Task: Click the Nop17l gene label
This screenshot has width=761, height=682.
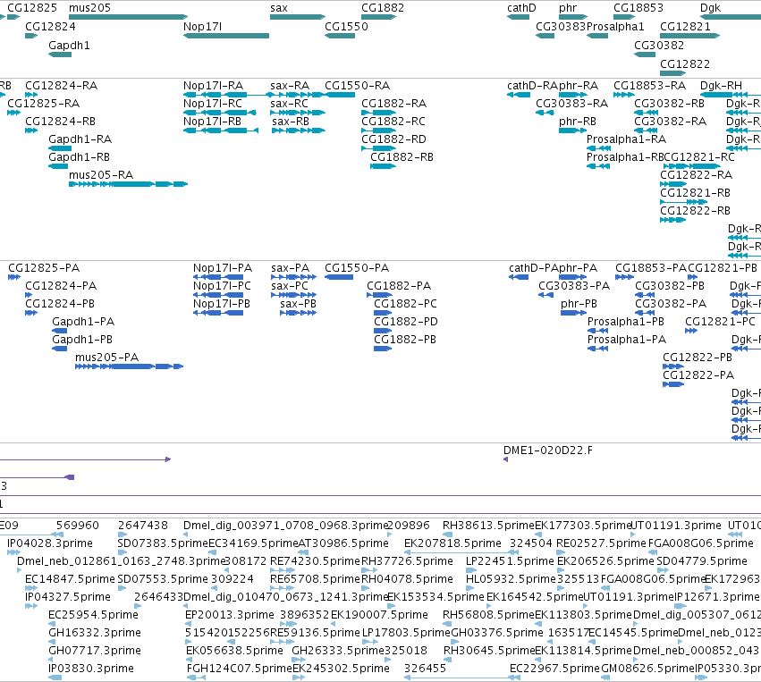Action: (x=202, y=26)
